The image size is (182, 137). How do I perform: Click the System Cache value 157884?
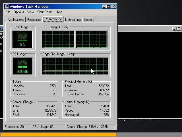click(104, 94)
